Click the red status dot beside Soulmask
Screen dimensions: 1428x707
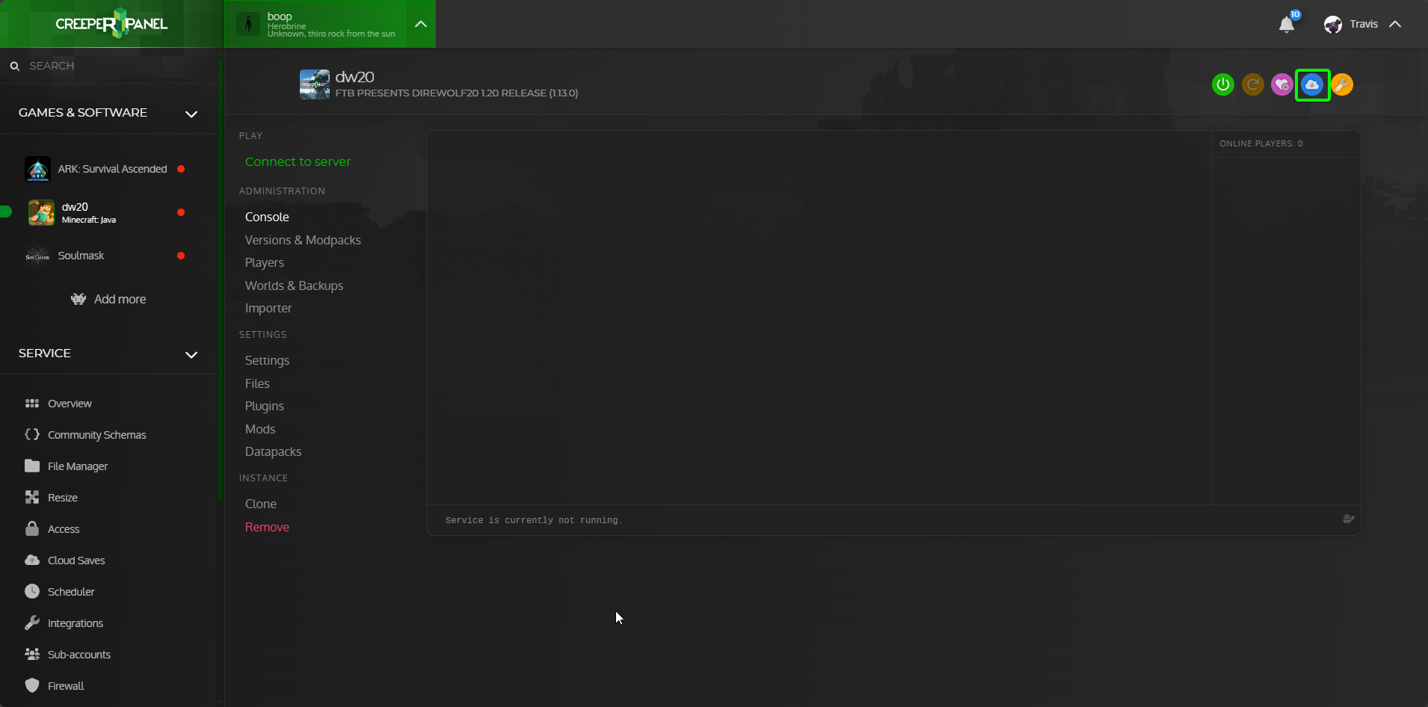[181, 256]
